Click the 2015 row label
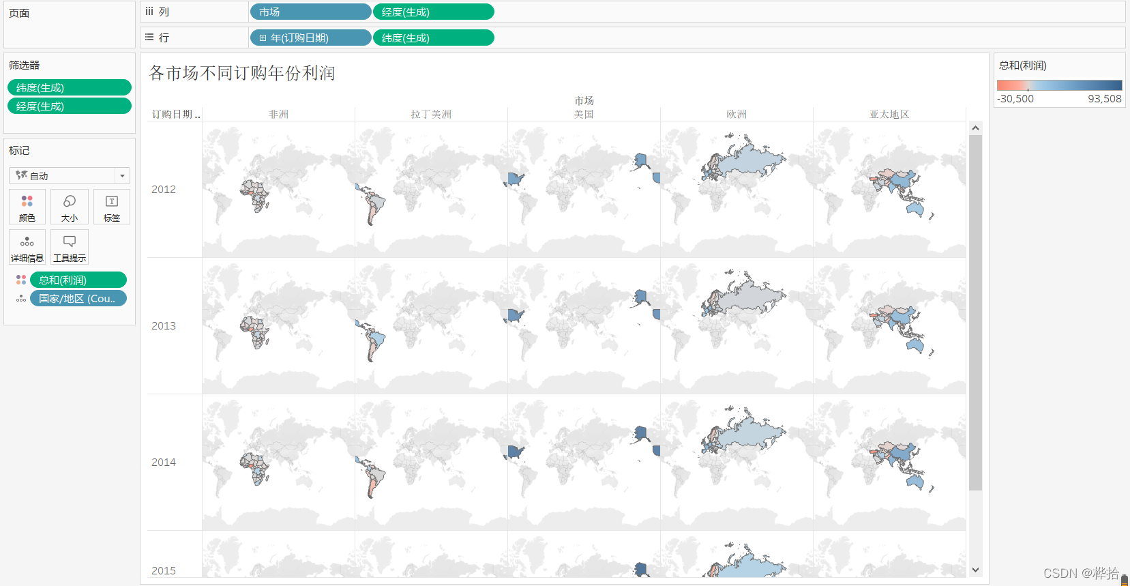 pyautogui.click(x=164, y=570)
